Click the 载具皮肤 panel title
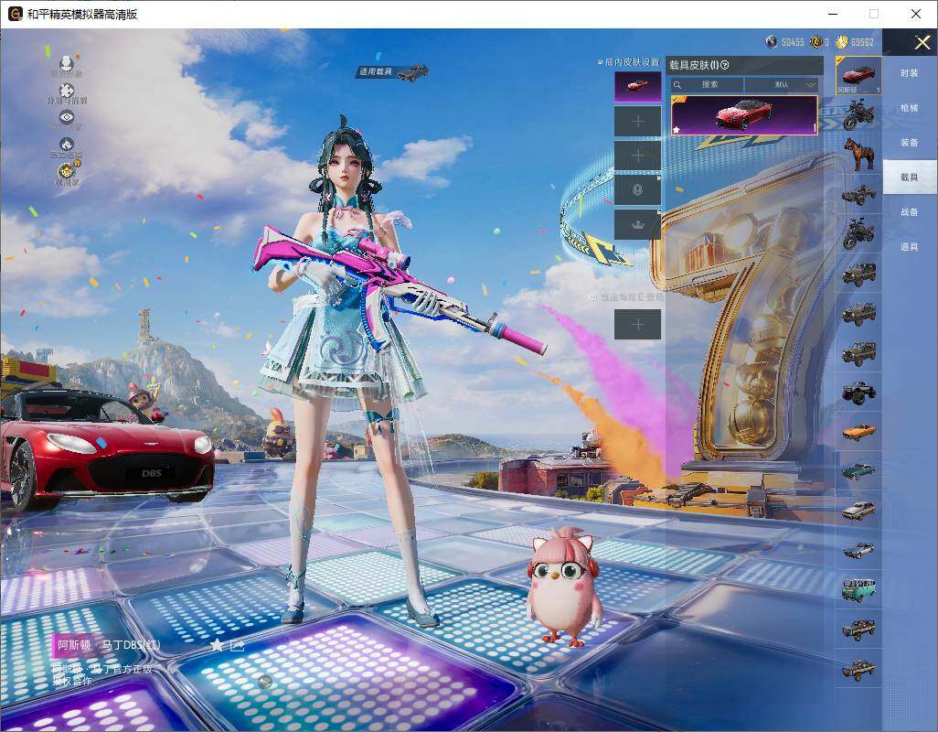This screenshot has width=938, height=732. [693, 65]
